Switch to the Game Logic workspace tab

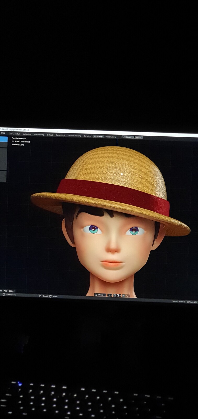tap(60, 135)
